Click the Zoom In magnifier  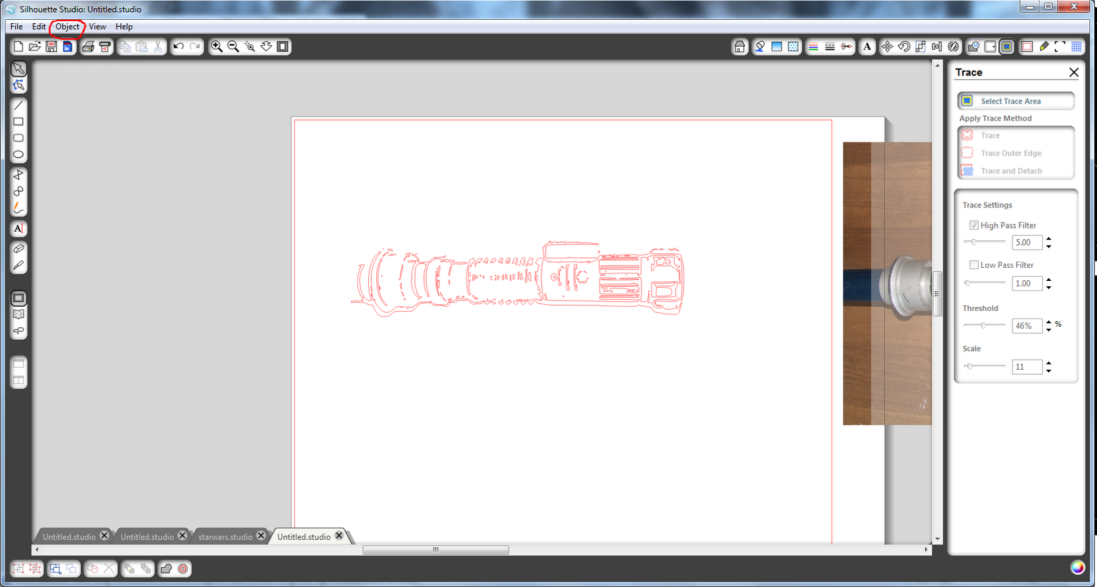217,47
